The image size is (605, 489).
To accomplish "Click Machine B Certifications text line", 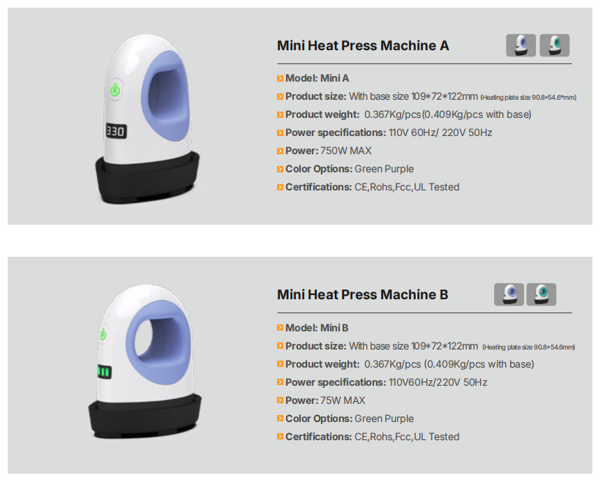I will click(373, 437).
